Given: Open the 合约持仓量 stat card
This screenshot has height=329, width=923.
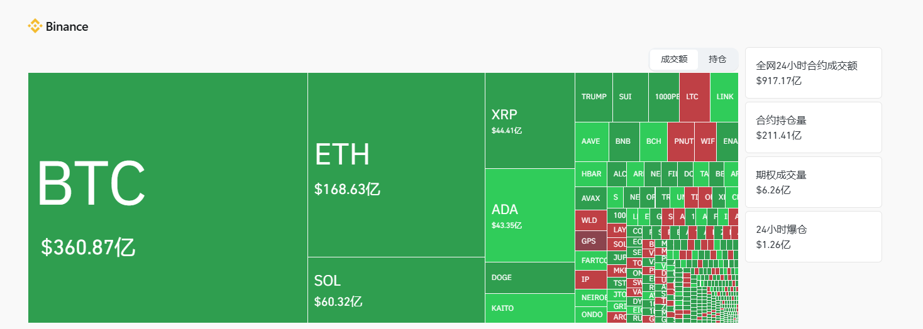Looking at the screenshot, I should point(813,127).
